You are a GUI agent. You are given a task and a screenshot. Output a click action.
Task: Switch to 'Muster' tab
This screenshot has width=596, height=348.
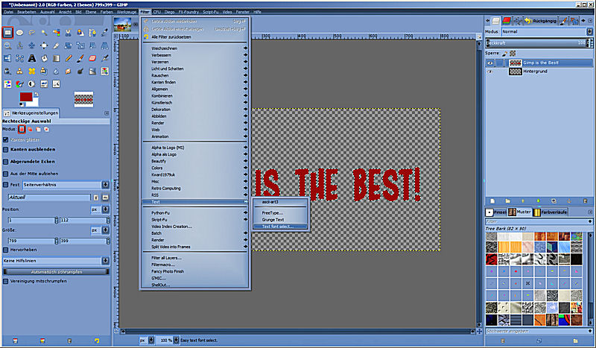click(x=520, y=212)
